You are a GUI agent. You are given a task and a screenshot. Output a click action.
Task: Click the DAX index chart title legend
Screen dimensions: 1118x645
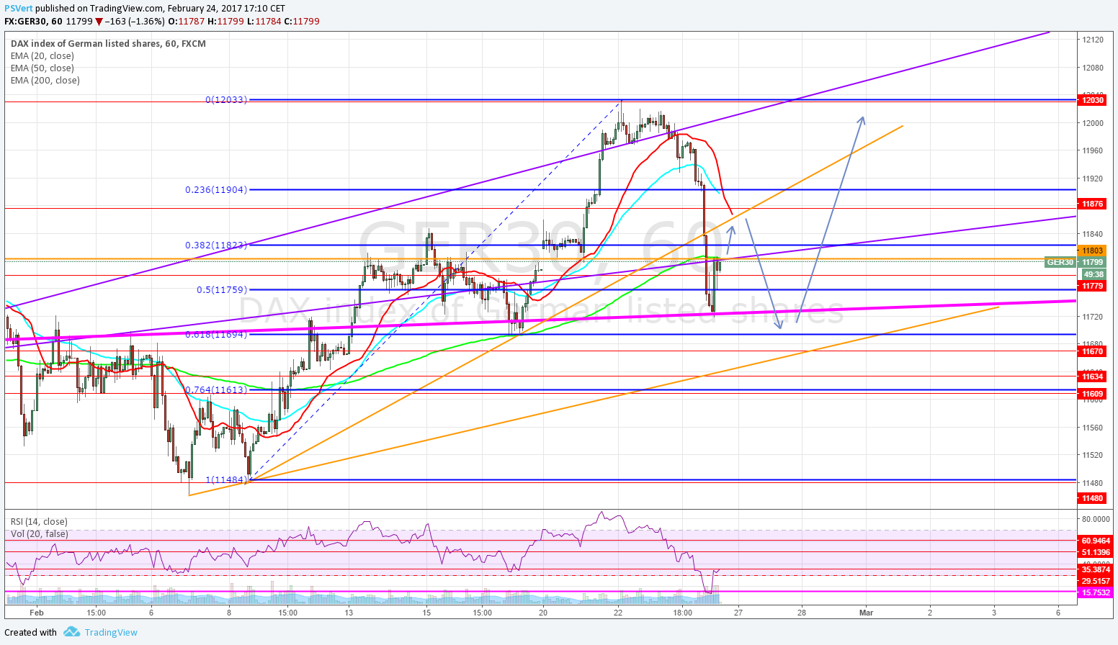click(108, 44)
